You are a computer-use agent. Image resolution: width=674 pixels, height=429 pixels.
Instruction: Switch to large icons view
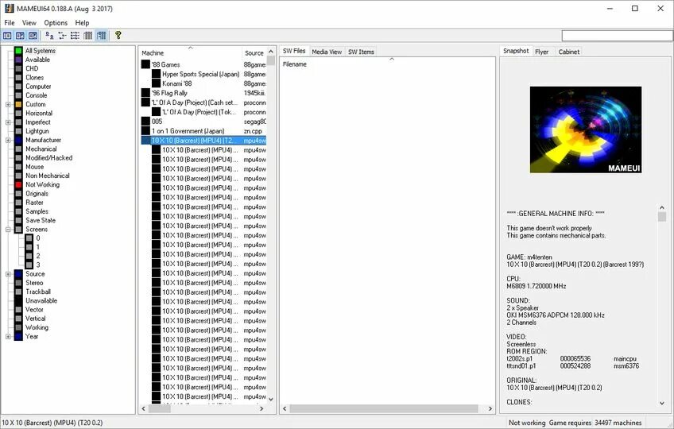49,36
